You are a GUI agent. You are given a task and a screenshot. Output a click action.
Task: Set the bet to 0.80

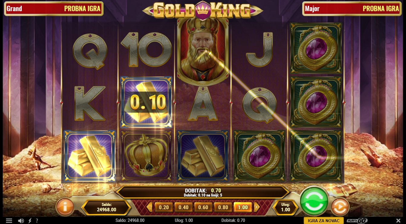[x=223, y=207]
